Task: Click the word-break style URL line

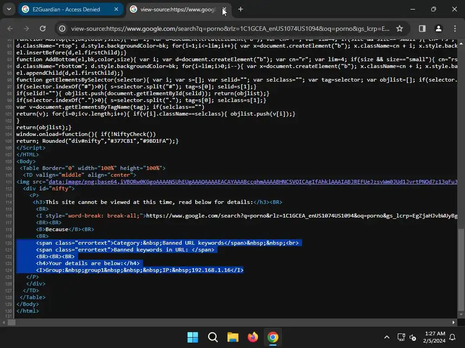Action: [x=247, y=216]
